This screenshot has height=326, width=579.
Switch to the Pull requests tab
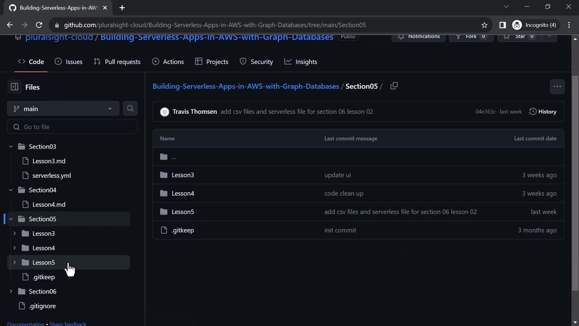(117, 62)
